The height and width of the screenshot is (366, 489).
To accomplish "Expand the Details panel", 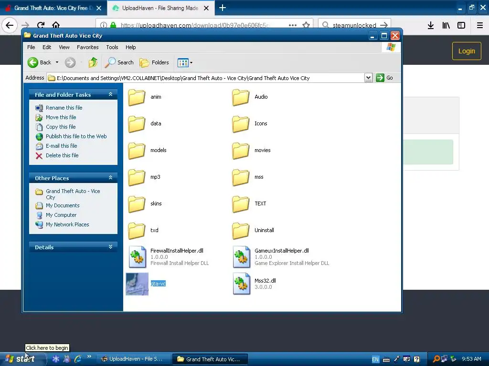I will click(x=110, y=247).
